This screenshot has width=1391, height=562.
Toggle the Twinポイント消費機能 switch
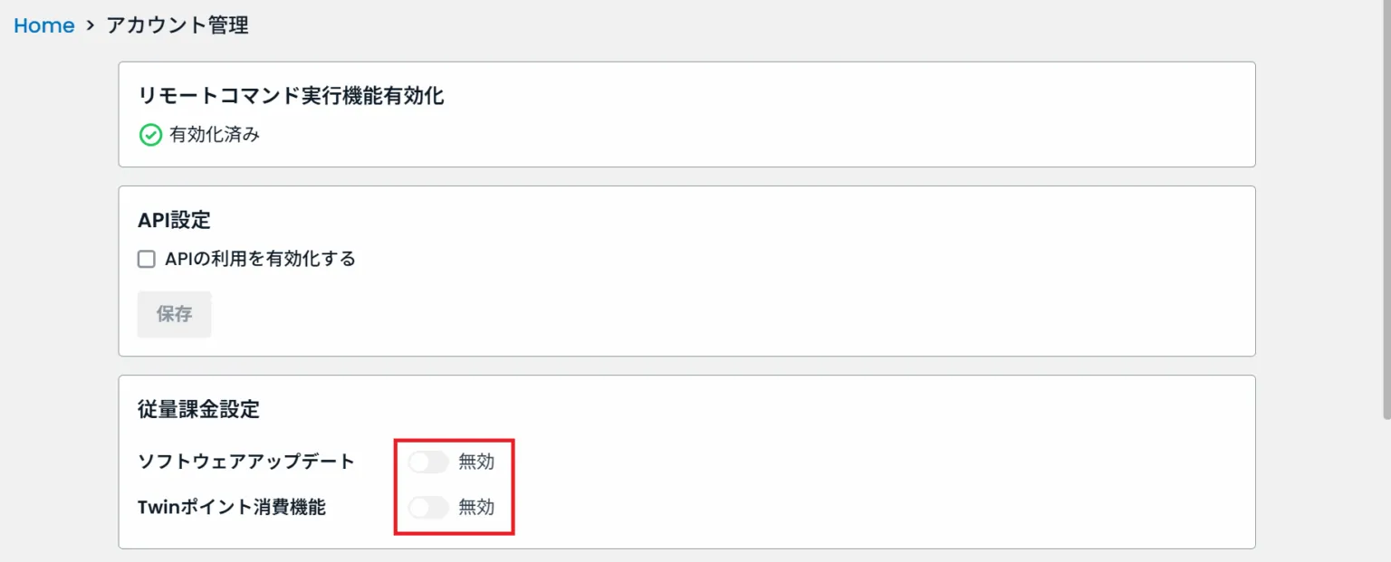428,508
